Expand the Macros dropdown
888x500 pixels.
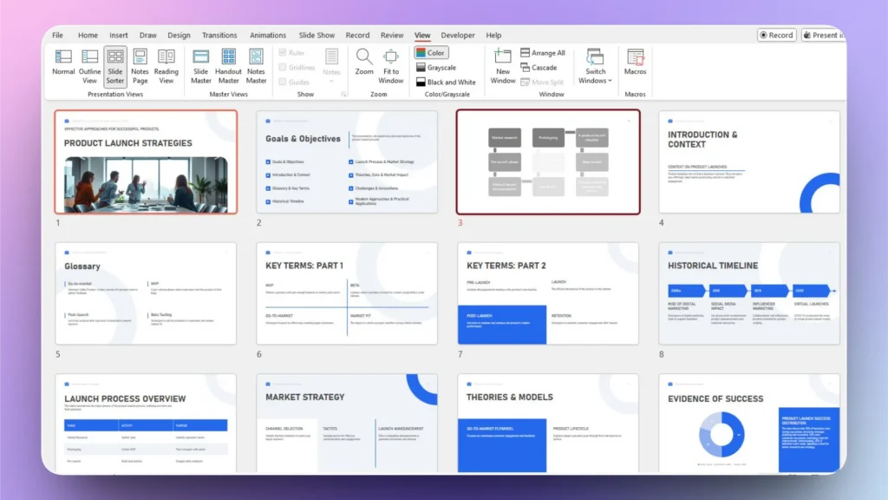click(x=635, y=65)
